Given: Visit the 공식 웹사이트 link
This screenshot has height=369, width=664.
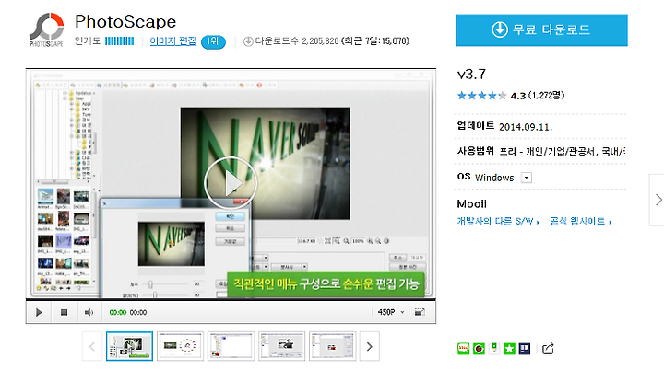Looking at the screenshot, I should point(581,221).
